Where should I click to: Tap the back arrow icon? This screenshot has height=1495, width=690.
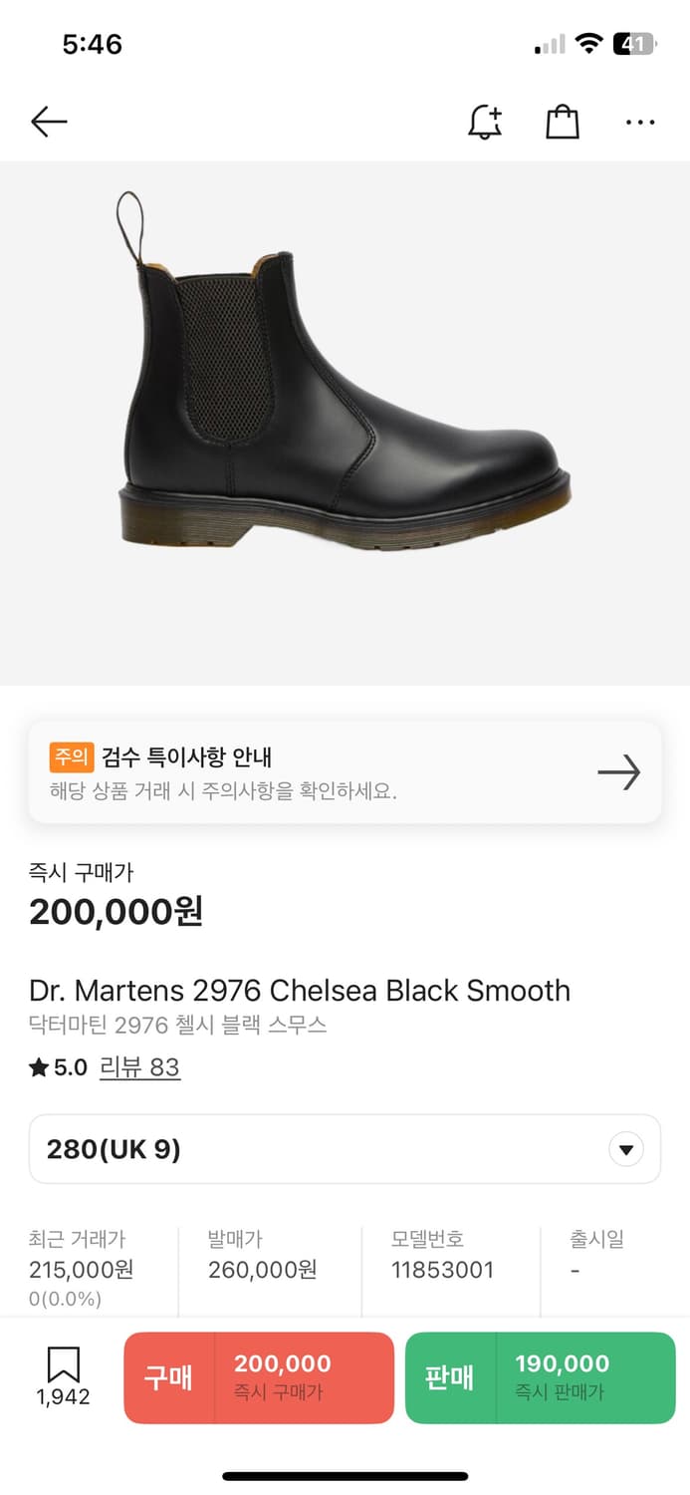point(49,123)
